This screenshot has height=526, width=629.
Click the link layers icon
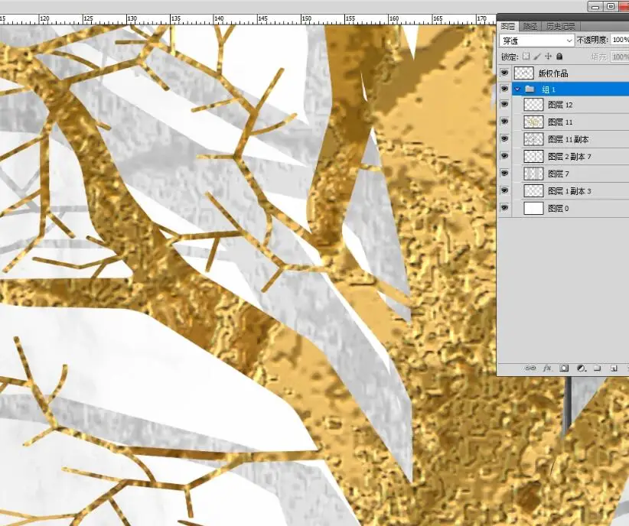530,368
